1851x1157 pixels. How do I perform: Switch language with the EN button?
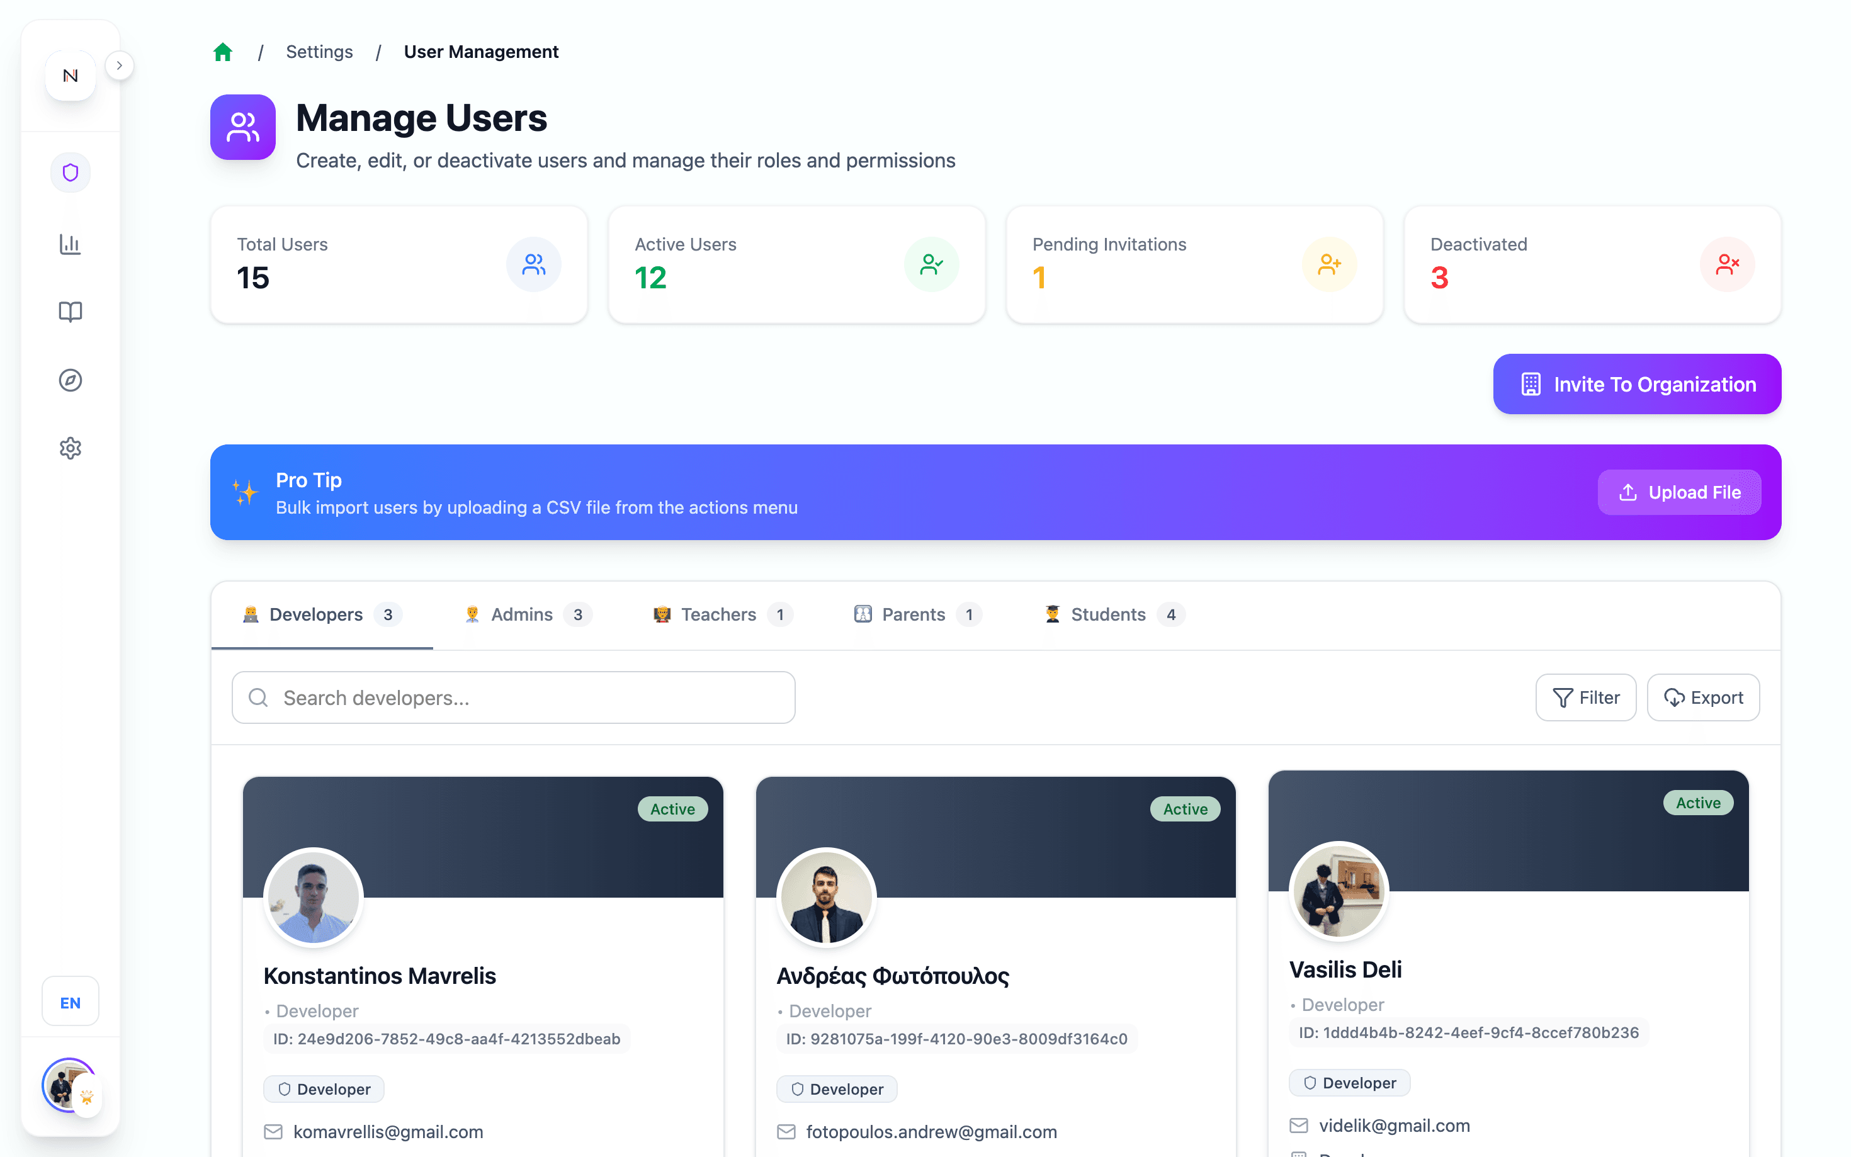tap(71, 1002)
